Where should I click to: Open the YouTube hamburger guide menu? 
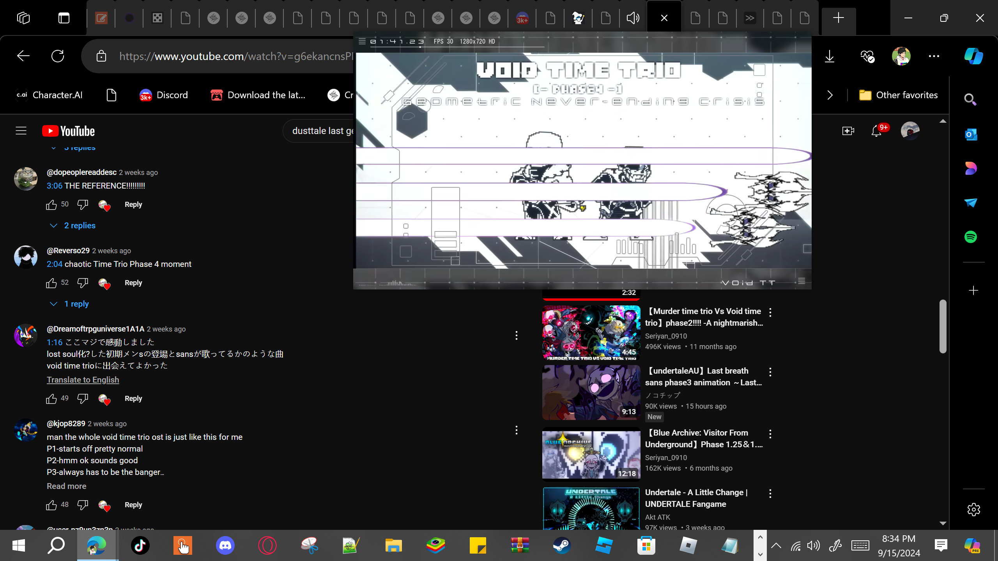pyautogui.click(x=21, y=131)
